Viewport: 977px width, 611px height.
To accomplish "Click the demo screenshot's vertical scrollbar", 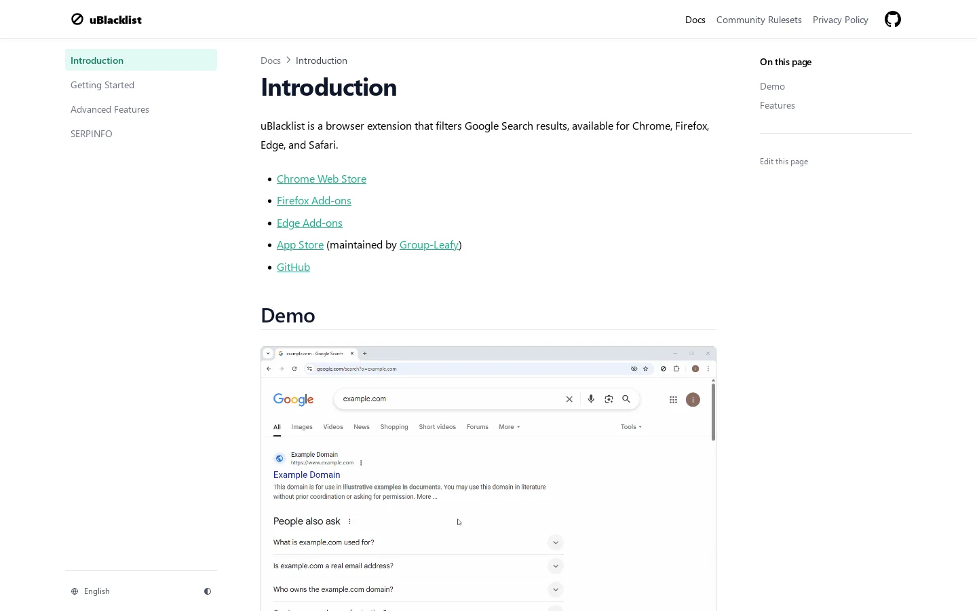I will click(713, 411).
